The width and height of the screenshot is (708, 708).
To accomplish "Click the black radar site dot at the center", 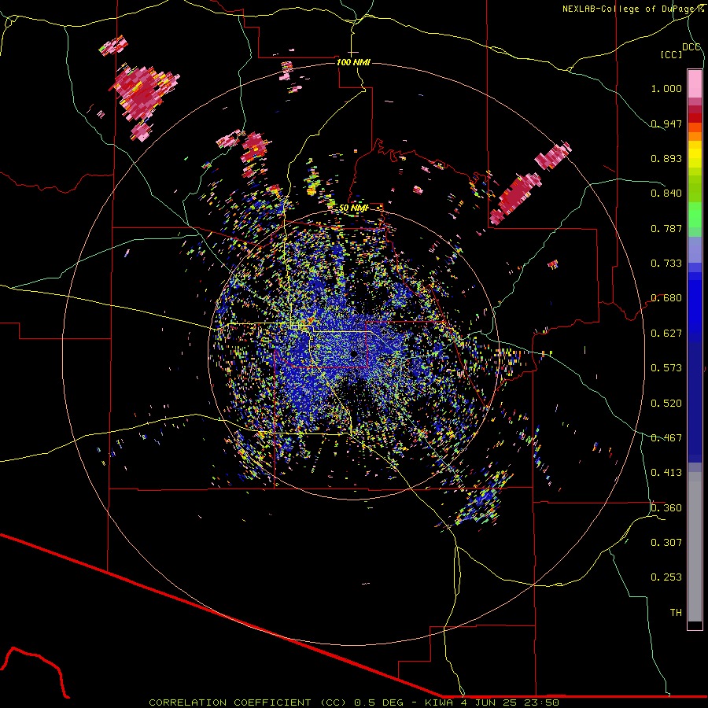I will pos(353,354).
